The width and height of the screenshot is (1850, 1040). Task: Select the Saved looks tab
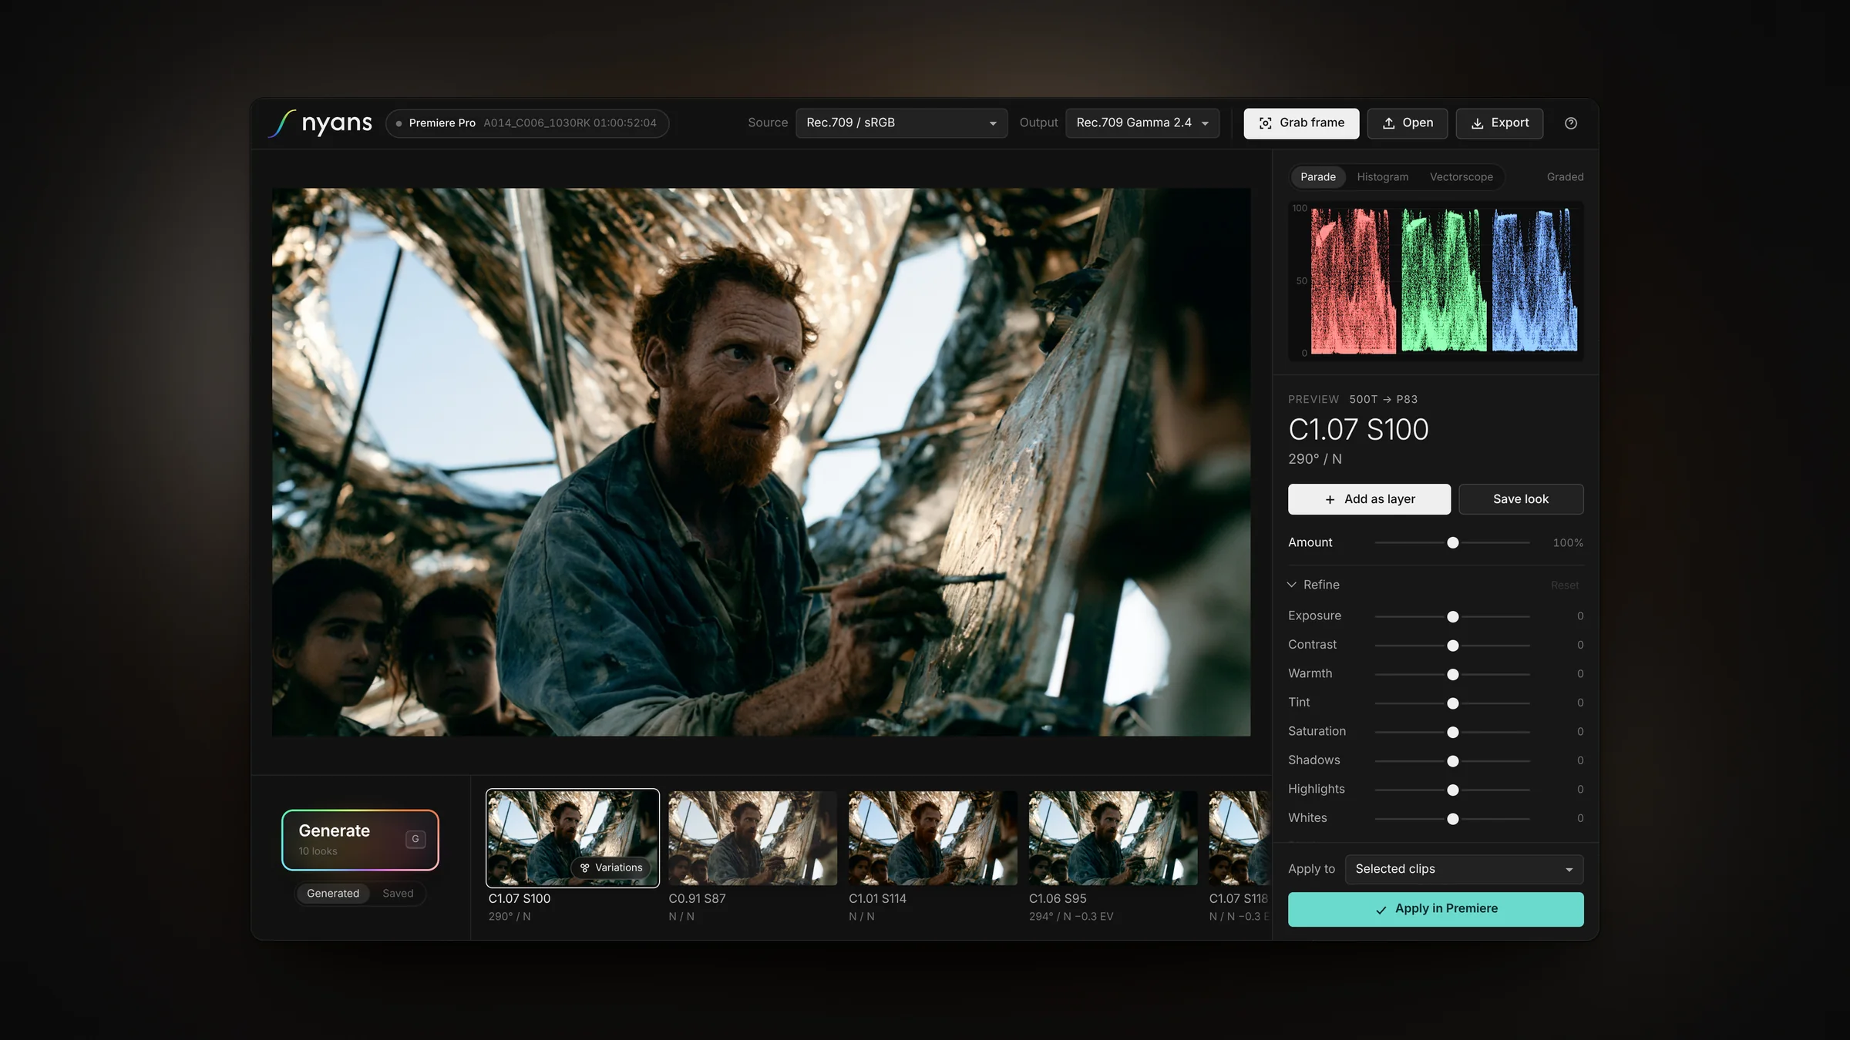click(398, 894)
